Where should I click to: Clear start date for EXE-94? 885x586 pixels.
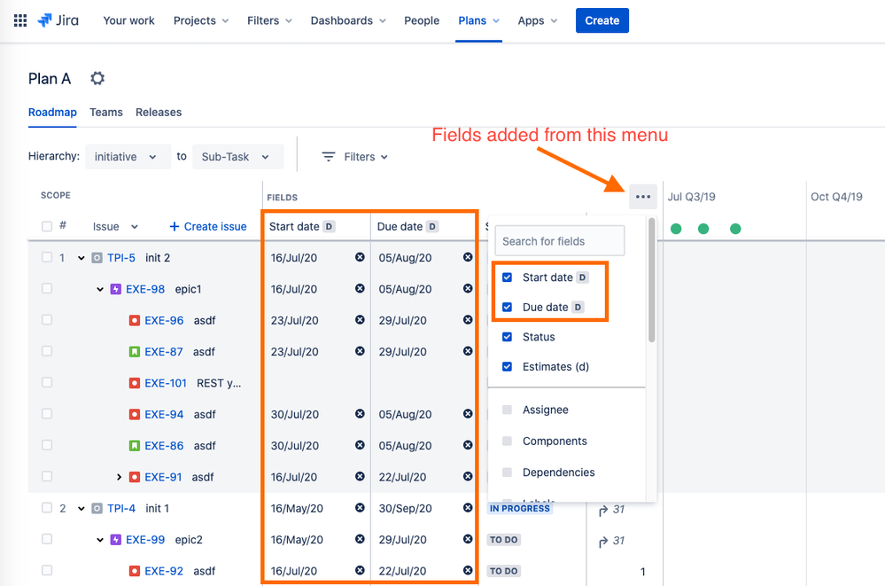point(360,414)
